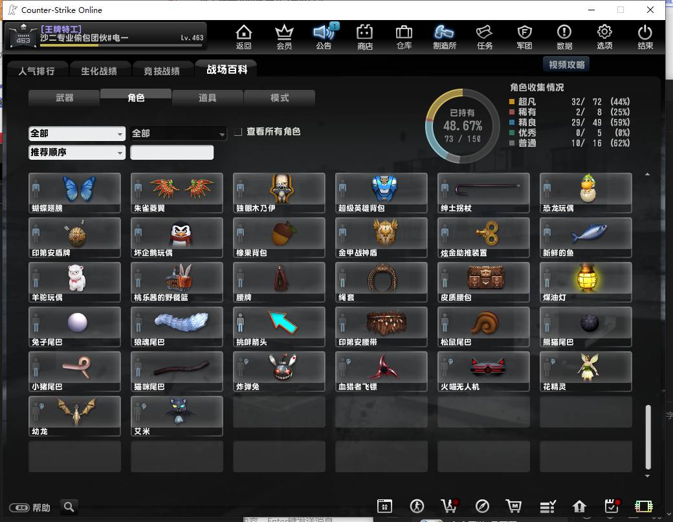
Task: Open the 军团 clan shield icon
Action: coord(525,37)
